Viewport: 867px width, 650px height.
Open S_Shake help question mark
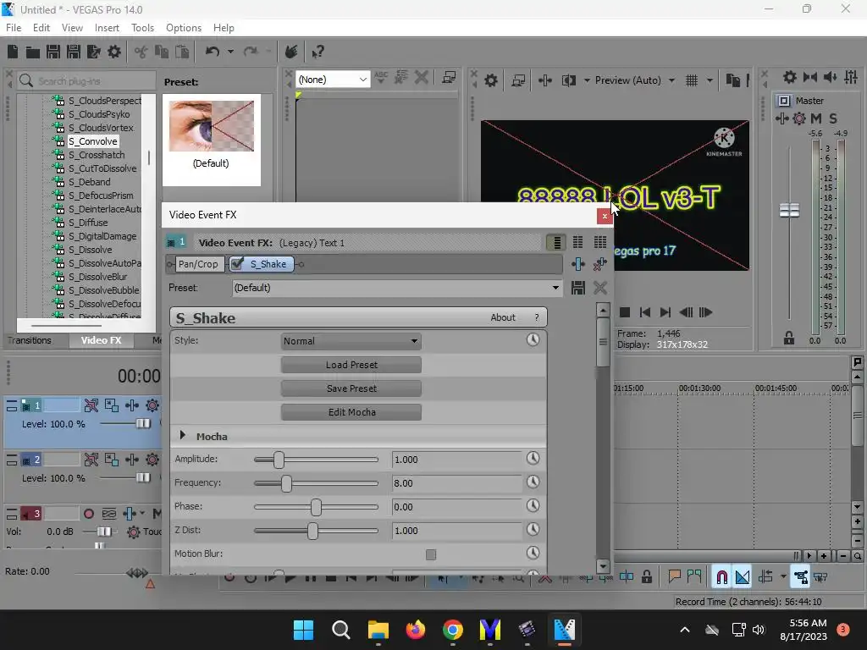536,317
